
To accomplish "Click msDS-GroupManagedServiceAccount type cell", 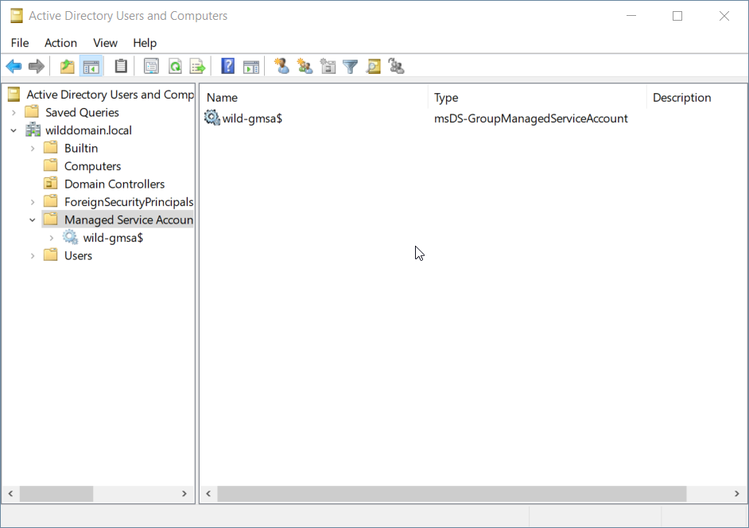I will [530, 118].
